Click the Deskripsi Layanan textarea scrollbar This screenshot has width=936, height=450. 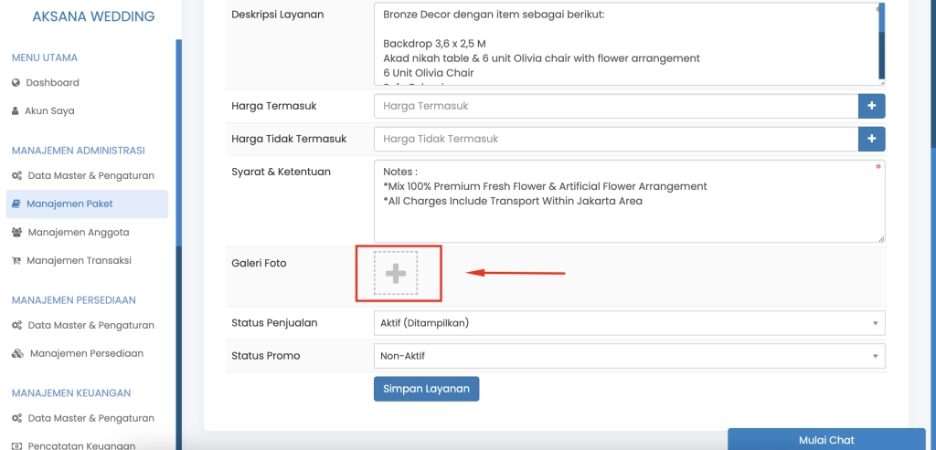click(881, 44)
